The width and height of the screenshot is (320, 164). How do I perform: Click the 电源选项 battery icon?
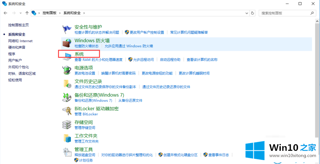coord(67,70)
